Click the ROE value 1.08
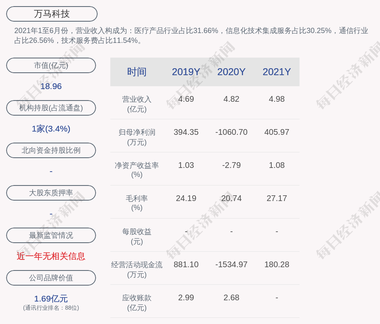380x324 pixels. coord(277,165)
